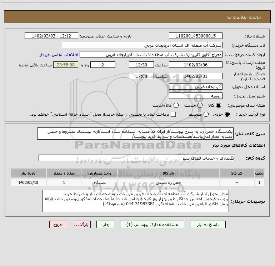Click the شماره نیاز number field

[196, 36]
